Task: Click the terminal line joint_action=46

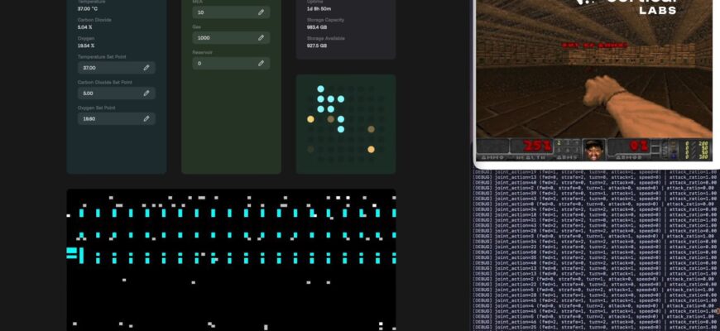Action: [x=596, y=322]
